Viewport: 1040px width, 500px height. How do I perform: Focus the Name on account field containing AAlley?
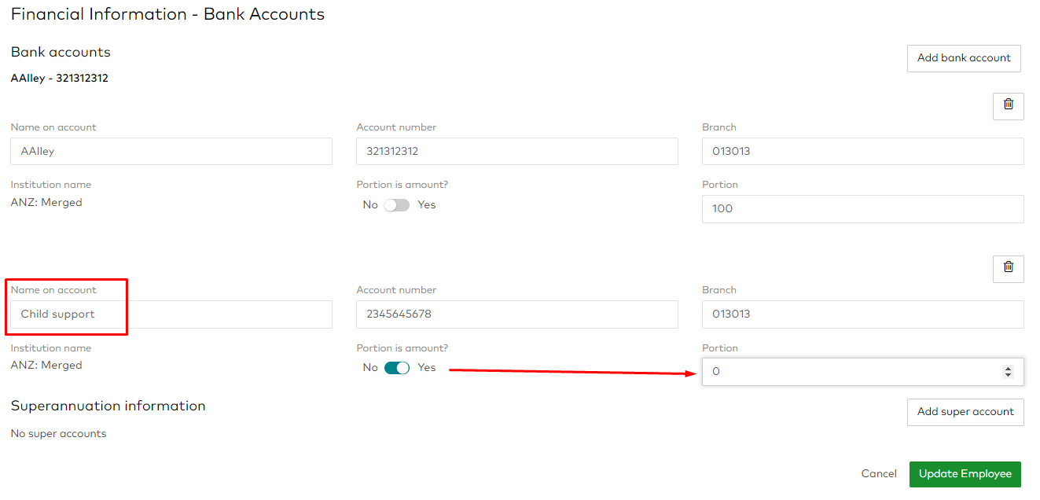tap(171, 152)
